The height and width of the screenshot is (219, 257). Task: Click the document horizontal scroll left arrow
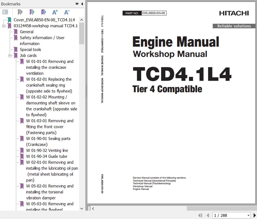(93, 208)
